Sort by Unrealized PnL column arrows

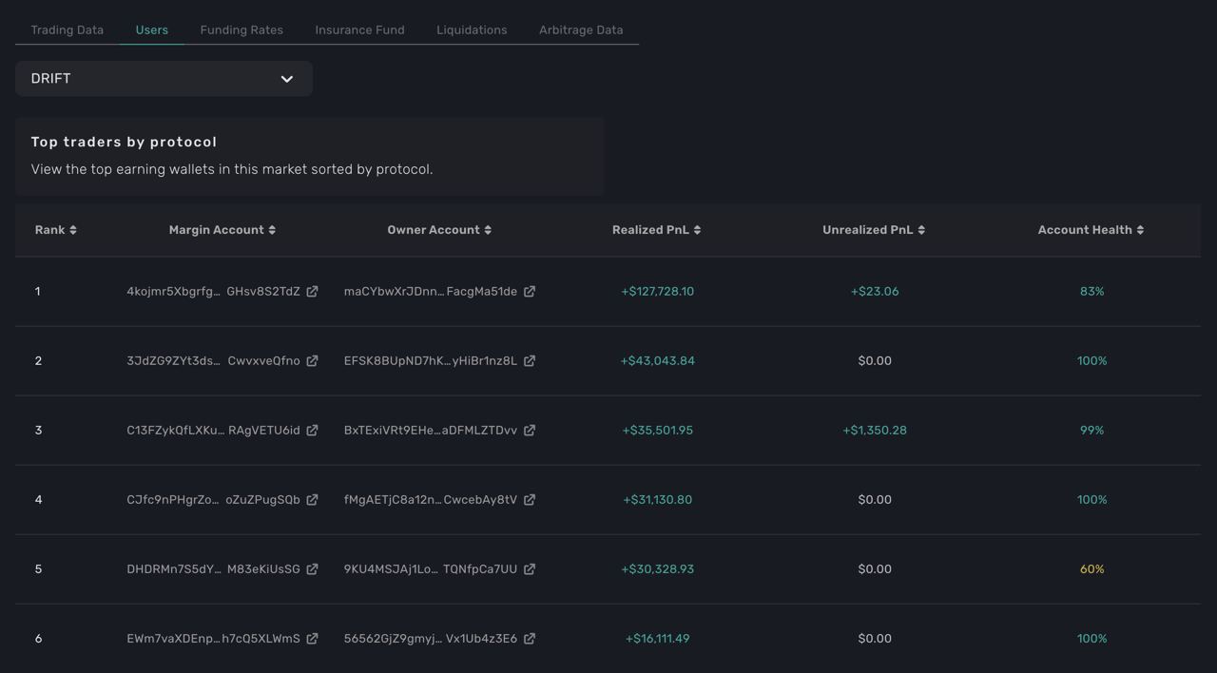pyautogui.click(x=921, y=230)
